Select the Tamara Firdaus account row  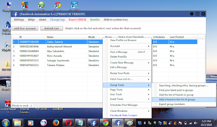pyautogui.click(x=56, y=65)
